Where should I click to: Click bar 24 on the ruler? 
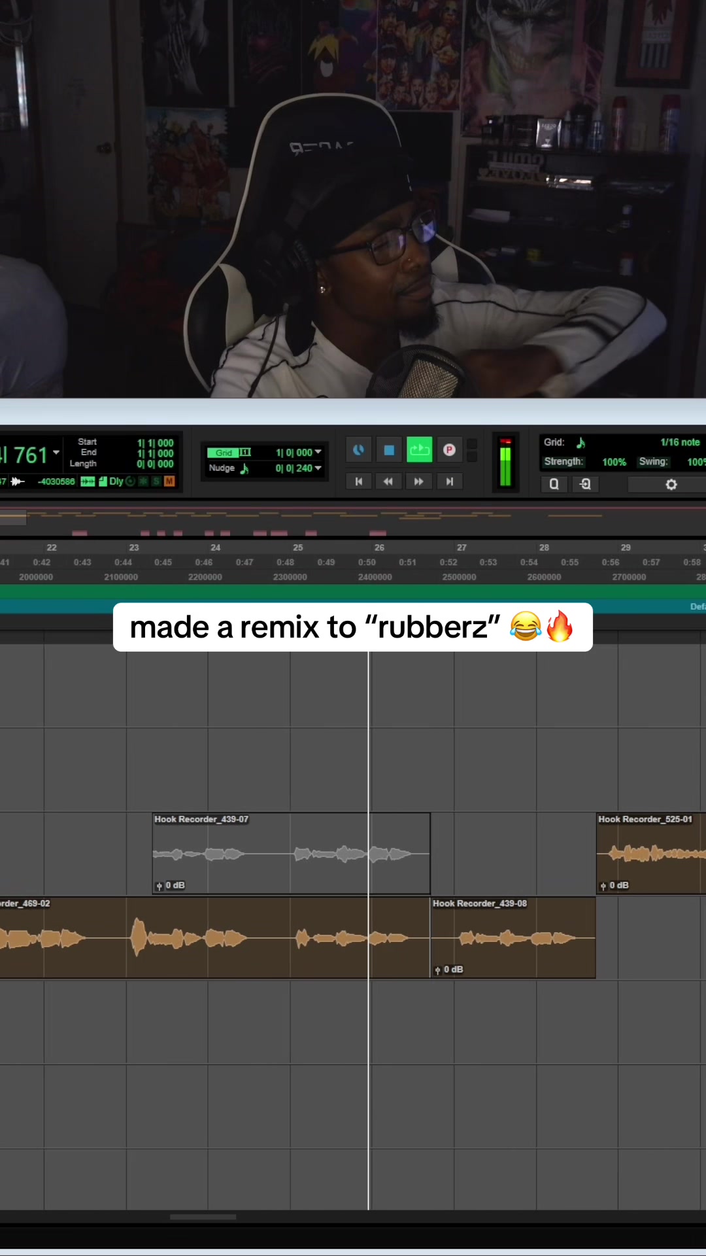click(x=216, y=548)
